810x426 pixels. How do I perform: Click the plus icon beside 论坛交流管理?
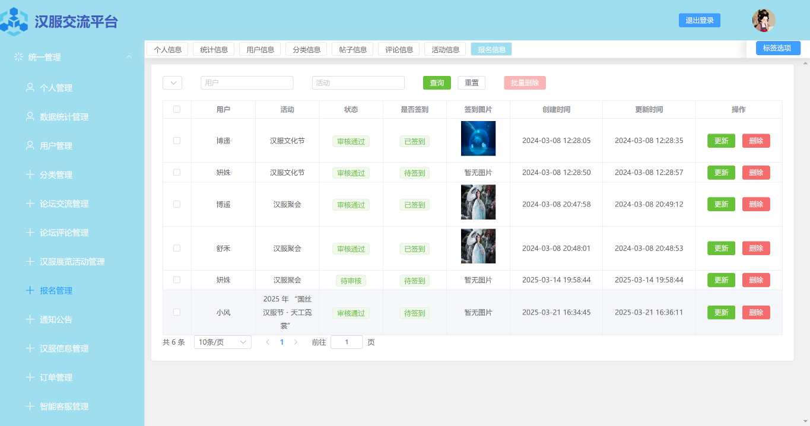point(30,204)
